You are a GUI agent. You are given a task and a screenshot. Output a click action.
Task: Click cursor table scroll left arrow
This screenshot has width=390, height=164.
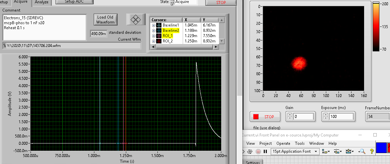click(x=152, y=47)
